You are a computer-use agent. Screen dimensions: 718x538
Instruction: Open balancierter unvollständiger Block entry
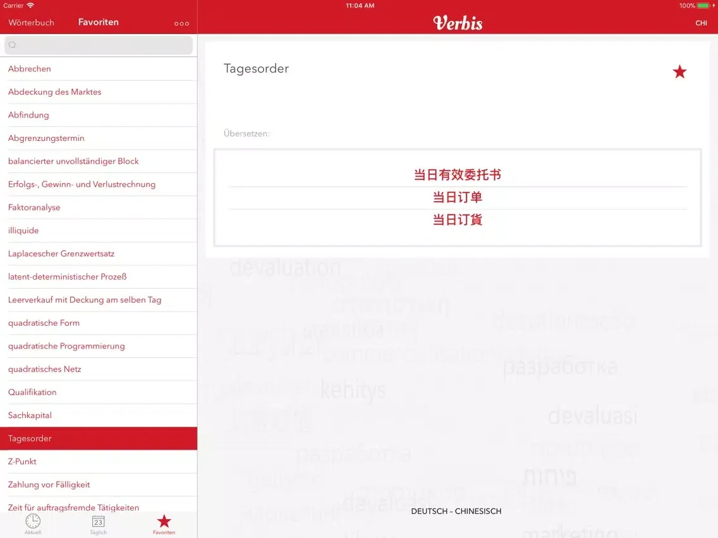99,161
